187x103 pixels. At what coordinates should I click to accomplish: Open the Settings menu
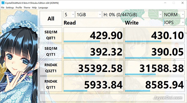pyautogui.click(x=10, y=7)
